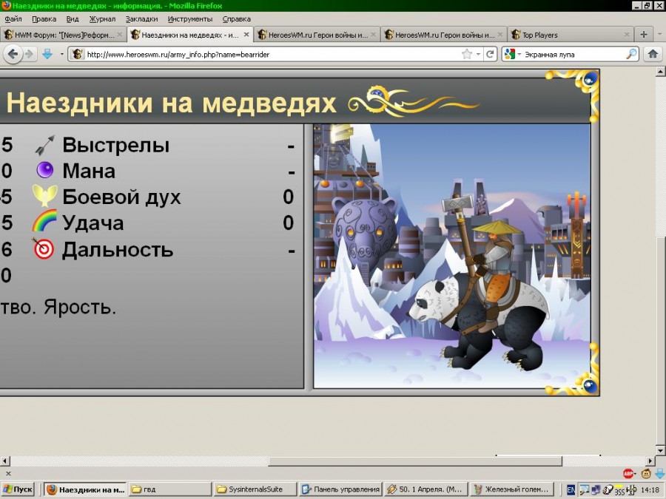This screenshot has height=499, width=666.
Task: Click the Боевой дух stat label
Action: (121, 197)
